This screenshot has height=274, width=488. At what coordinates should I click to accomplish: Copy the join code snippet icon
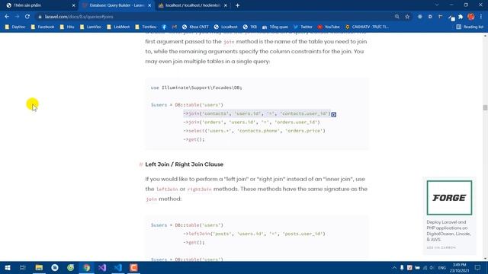coord(334,114)
